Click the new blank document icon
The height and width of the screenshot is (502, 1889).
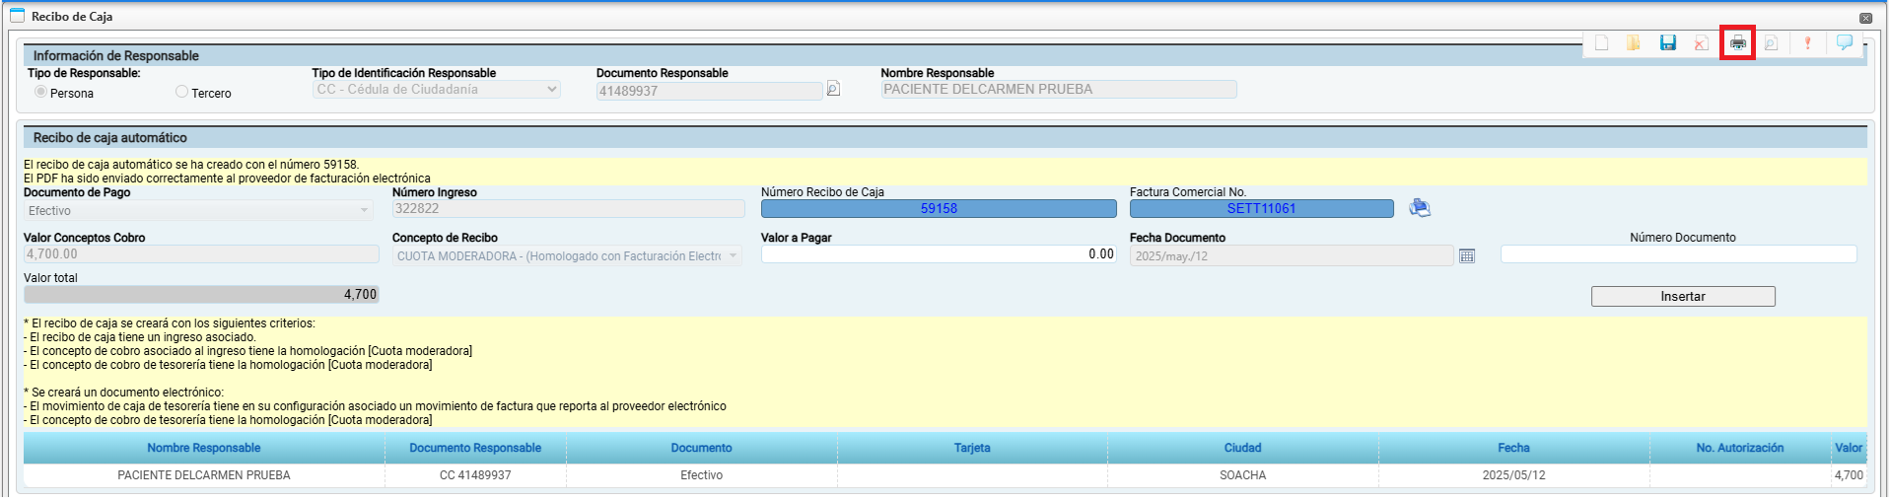point(1602,43)
